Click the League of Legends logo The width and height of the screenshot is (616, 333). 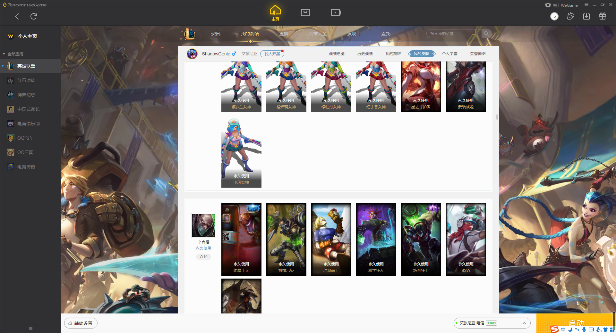[x=190, y=34]
